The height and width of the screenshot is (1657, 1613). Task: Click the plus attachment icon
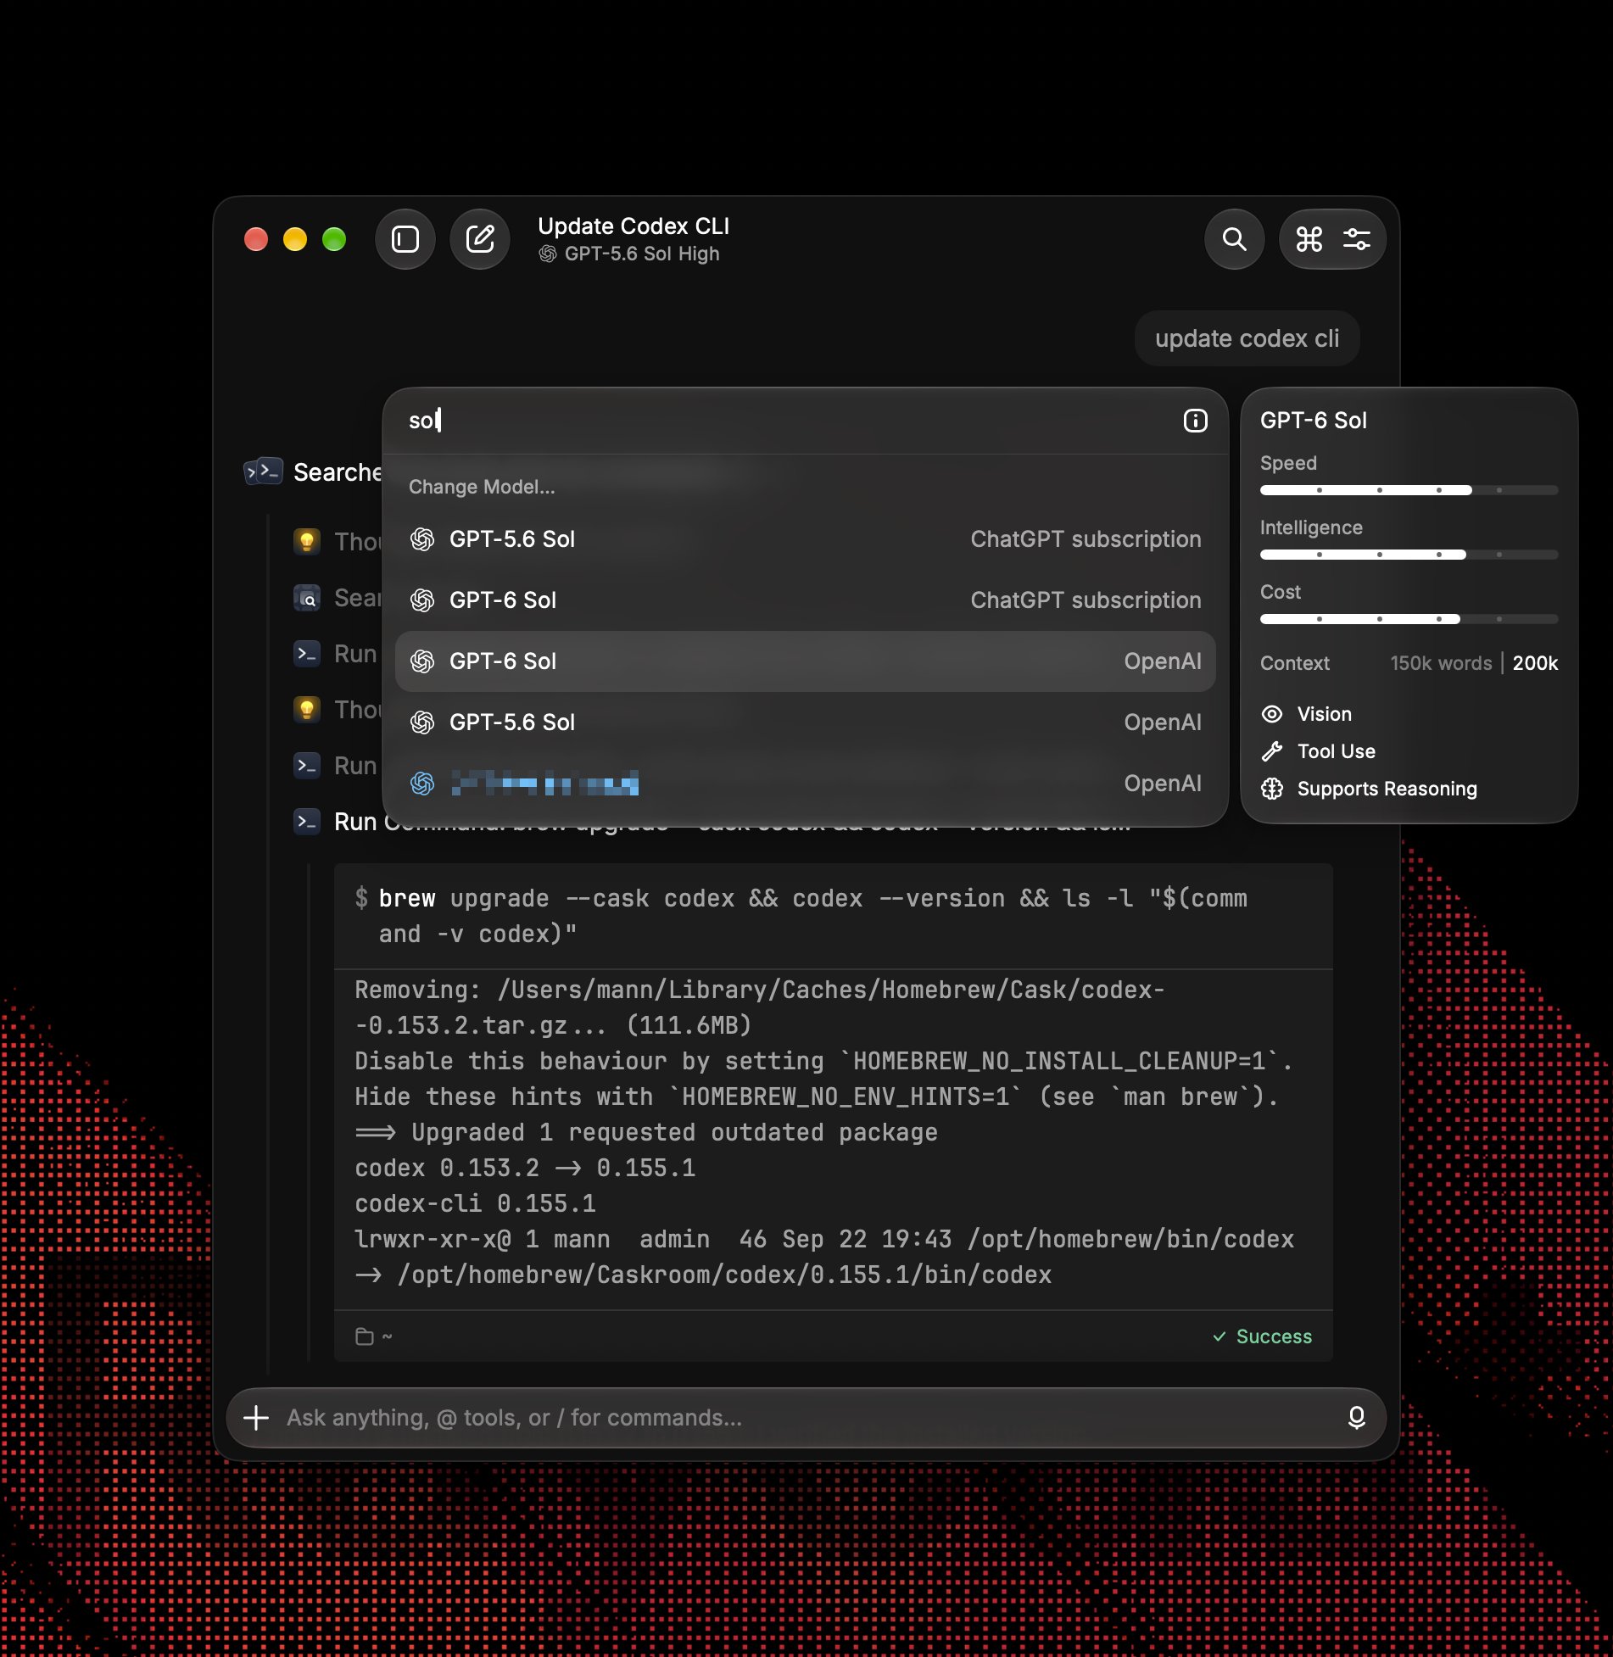(256, 1418)
